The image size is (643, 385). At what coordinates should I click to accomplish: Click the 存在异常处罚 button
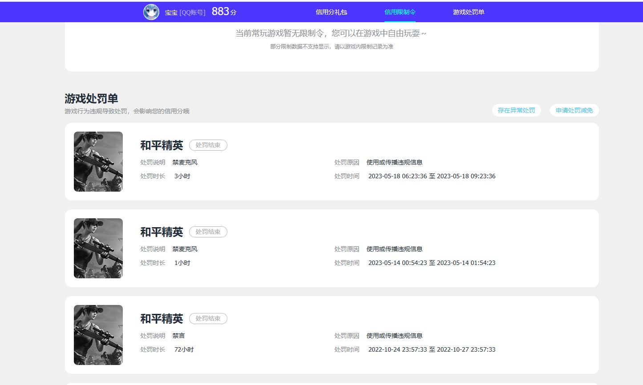click(516, 110)
